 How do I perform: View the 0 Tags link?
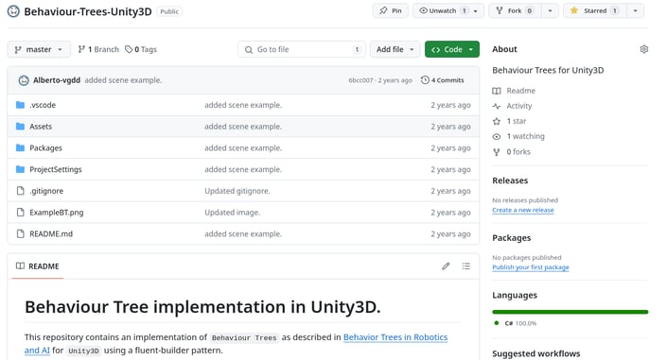141,49
